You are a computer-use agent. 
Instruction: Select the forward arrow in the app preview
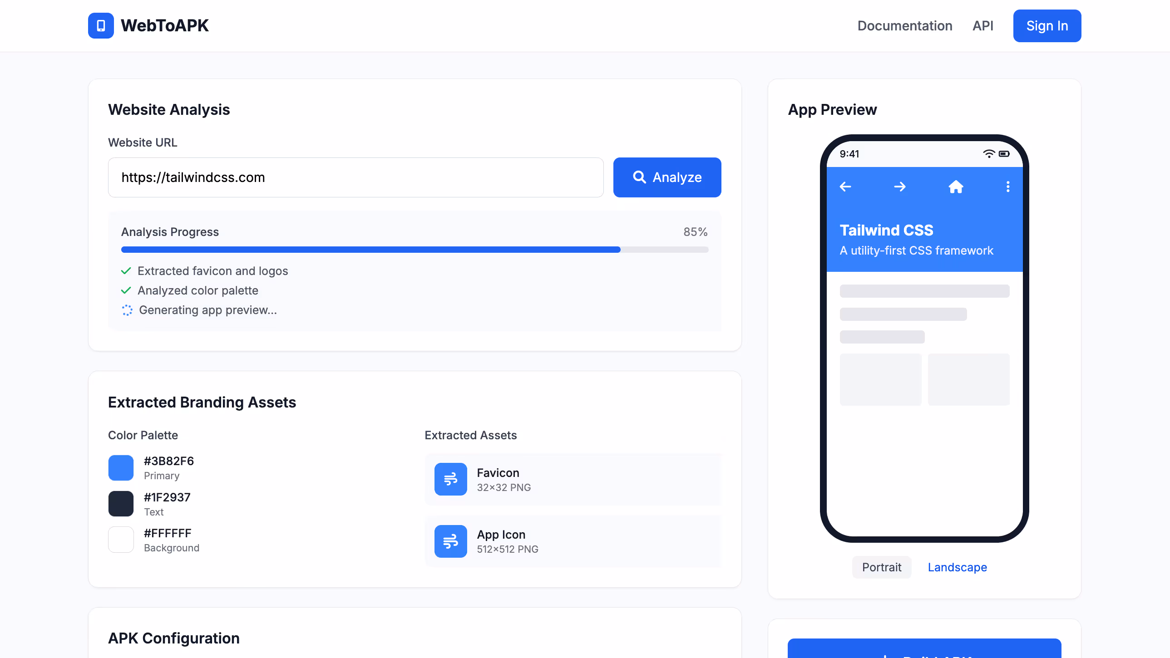900,187
